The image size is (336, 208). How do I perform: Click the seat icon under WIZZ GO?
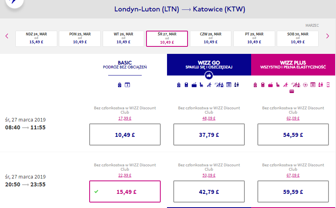click(201, 85)
